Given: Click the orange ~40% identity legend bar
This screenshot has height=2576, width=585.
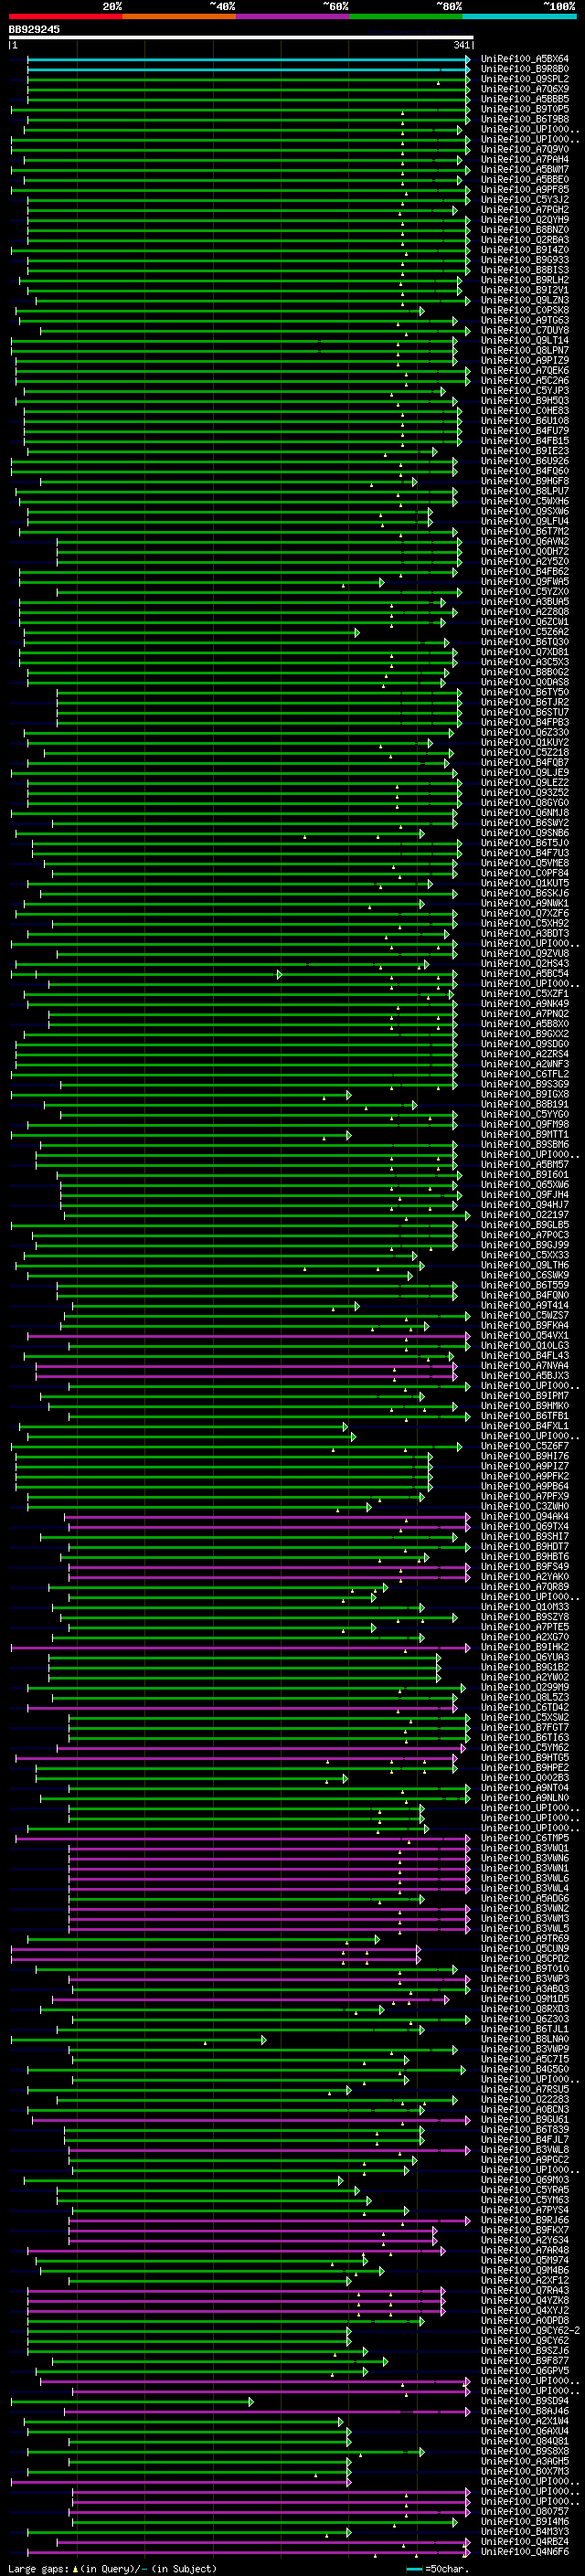Looking at the screenshot, I should 179,16.
